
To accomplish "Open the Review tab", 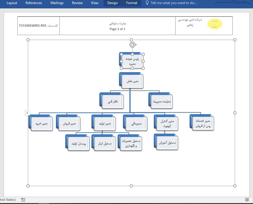I will point(77,3).
